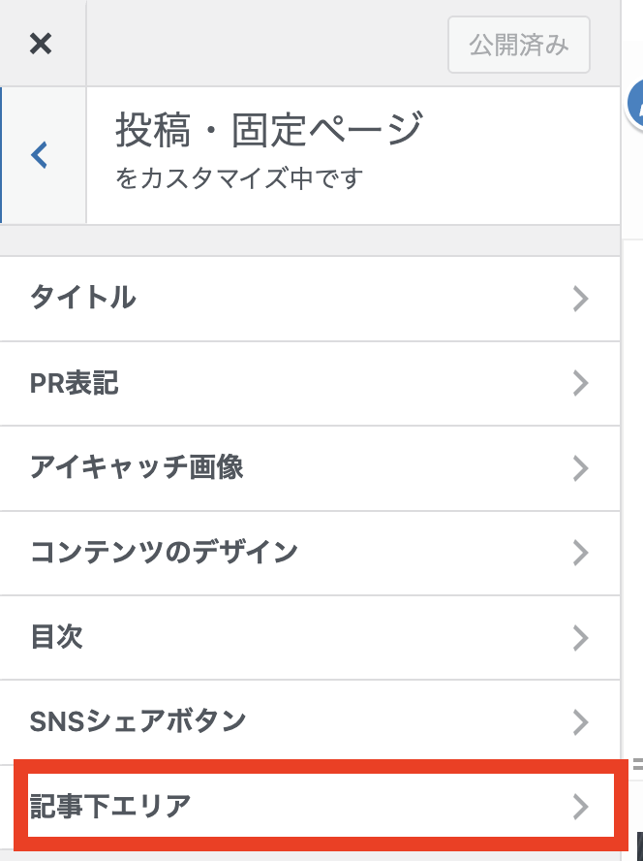Click the chevron on the 目次 row

[x=581, y=637]
